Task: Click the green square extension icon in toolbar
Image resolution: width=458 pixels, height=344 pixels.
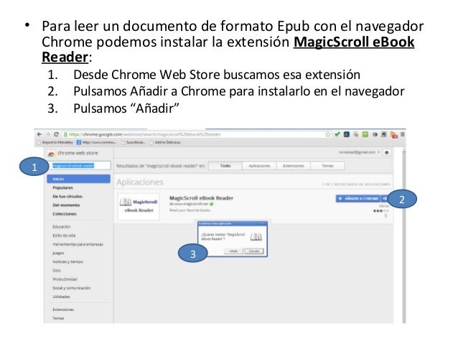Action: 365,134
